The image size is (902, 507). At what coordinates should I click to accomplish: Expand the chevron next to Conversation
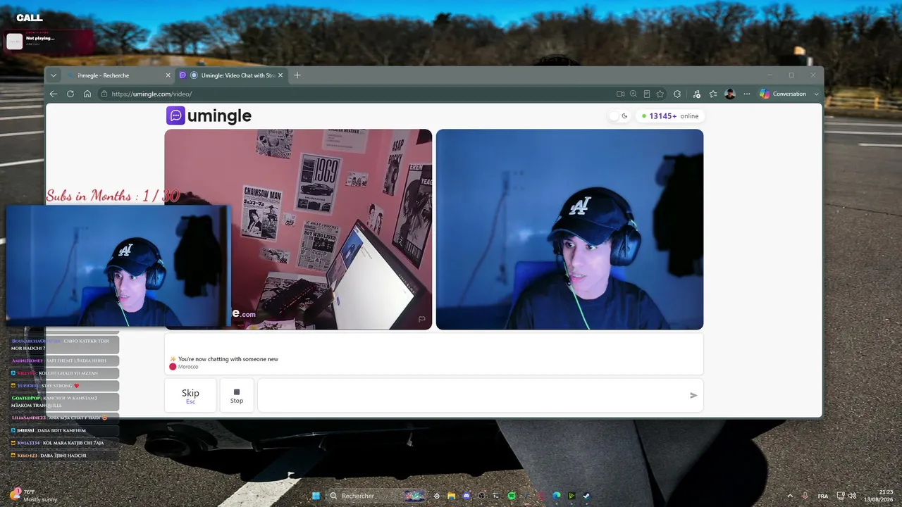click(817, 94)
